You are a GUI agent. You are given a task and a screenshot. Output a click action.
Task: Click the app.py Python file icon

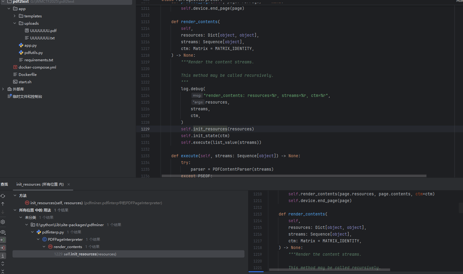point(21,45)
